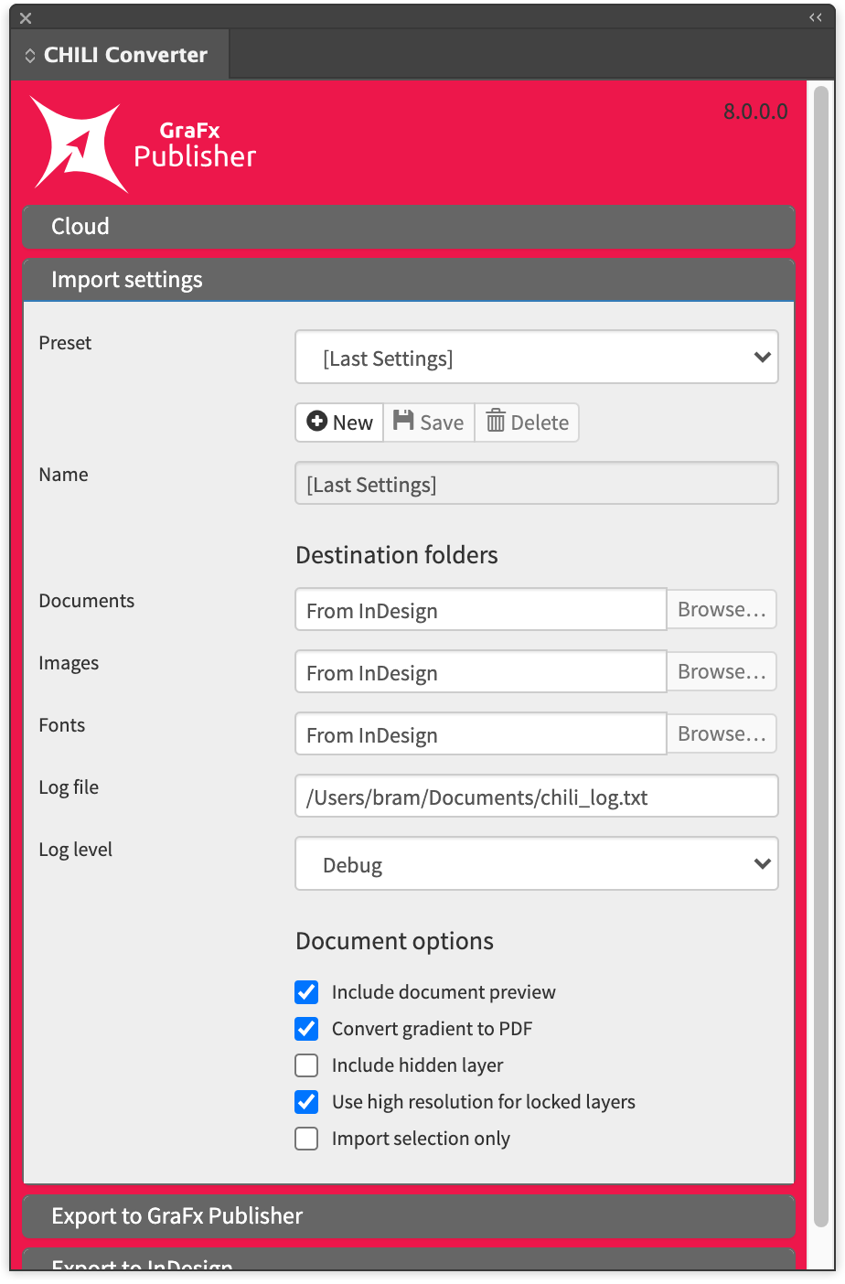Click the vertical scrollbar
845x1284 pixels.
click(x=821, y=657)
